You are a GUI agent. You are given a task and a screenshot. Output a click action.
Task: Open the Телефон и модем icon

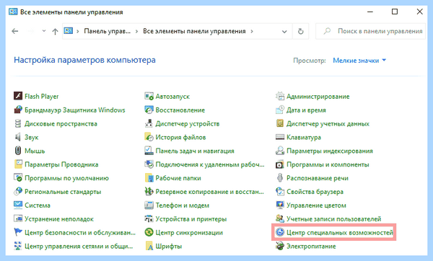(x=149, y=205)
